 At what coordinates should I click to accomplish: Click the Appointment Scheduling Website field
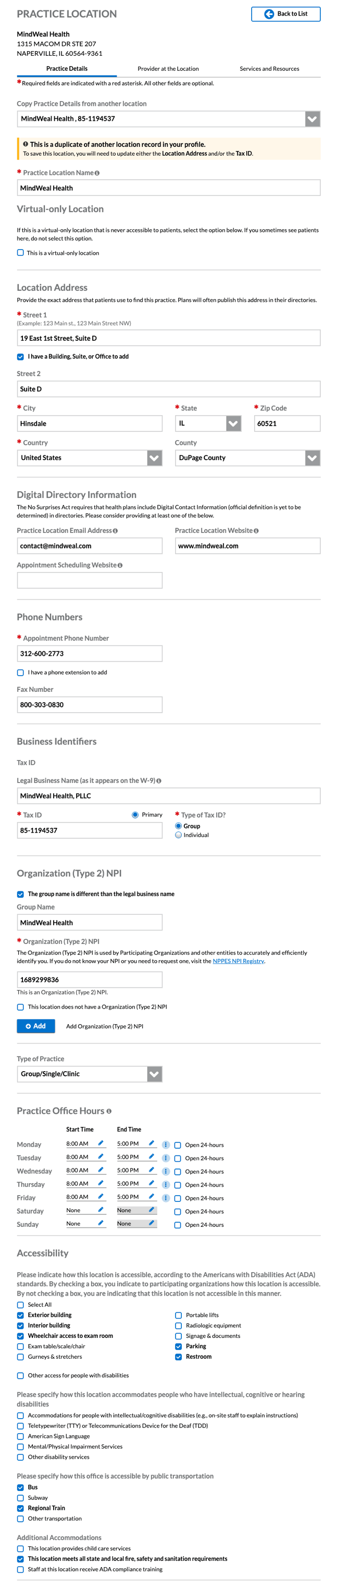90,580
